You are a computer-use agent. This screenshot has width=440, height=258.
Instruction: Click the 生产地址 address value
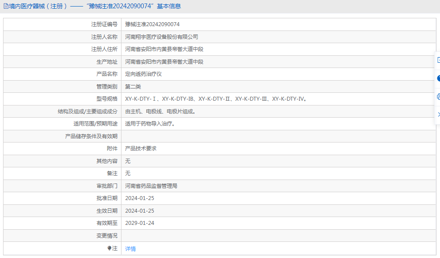(x=164, y=62)
